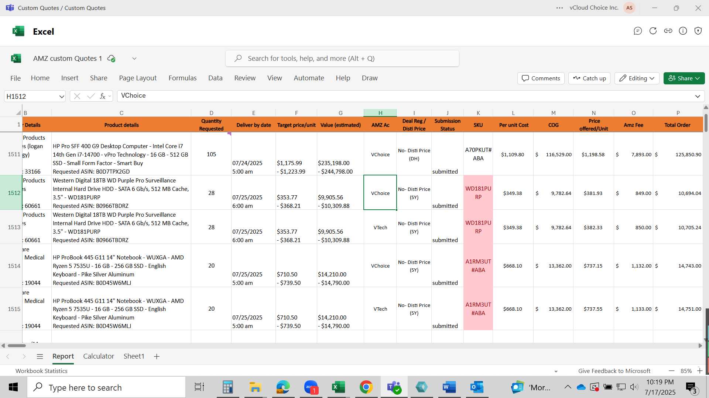Click the 85% zoom level

[686, 371]
